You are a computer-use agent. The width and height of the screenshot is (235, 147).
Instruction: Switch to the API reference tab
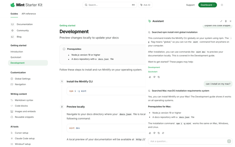pyautogui.click(x=29, y=14)
